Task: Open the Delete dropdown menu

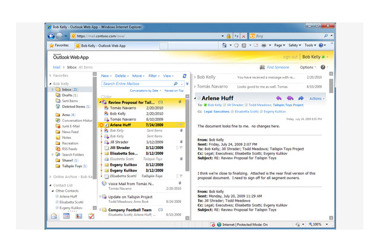Action: click(x=122, y=76)
